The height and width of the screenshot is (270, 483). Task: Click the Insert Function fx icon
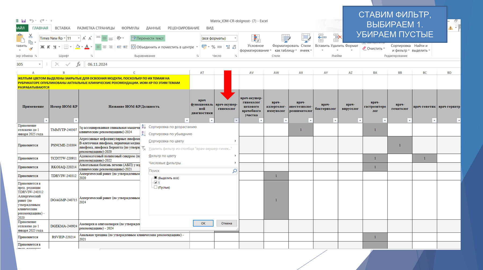[78, 64]
